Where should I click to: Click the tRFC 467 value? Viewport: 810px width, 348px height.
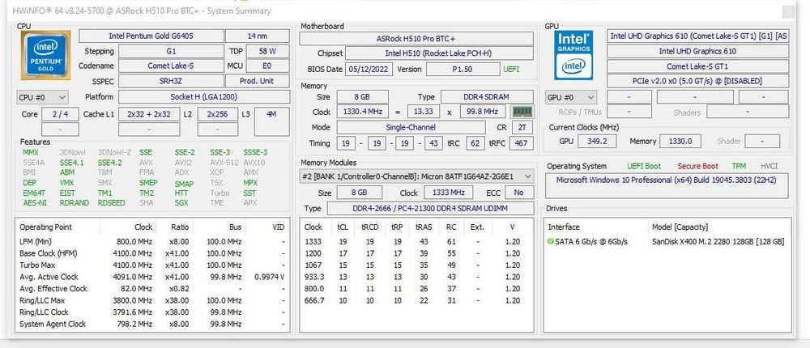(x=521, y=143)
